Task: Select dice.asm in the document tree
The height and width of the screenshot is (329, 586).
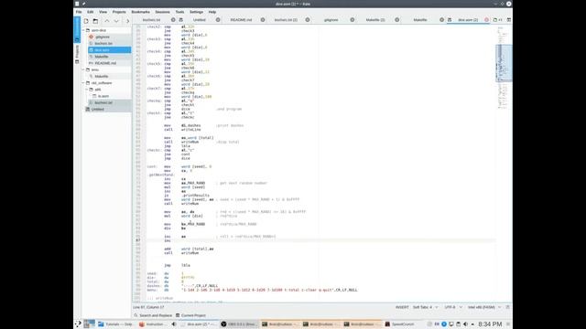Action: pyautogui.click(x=110, y=50)
